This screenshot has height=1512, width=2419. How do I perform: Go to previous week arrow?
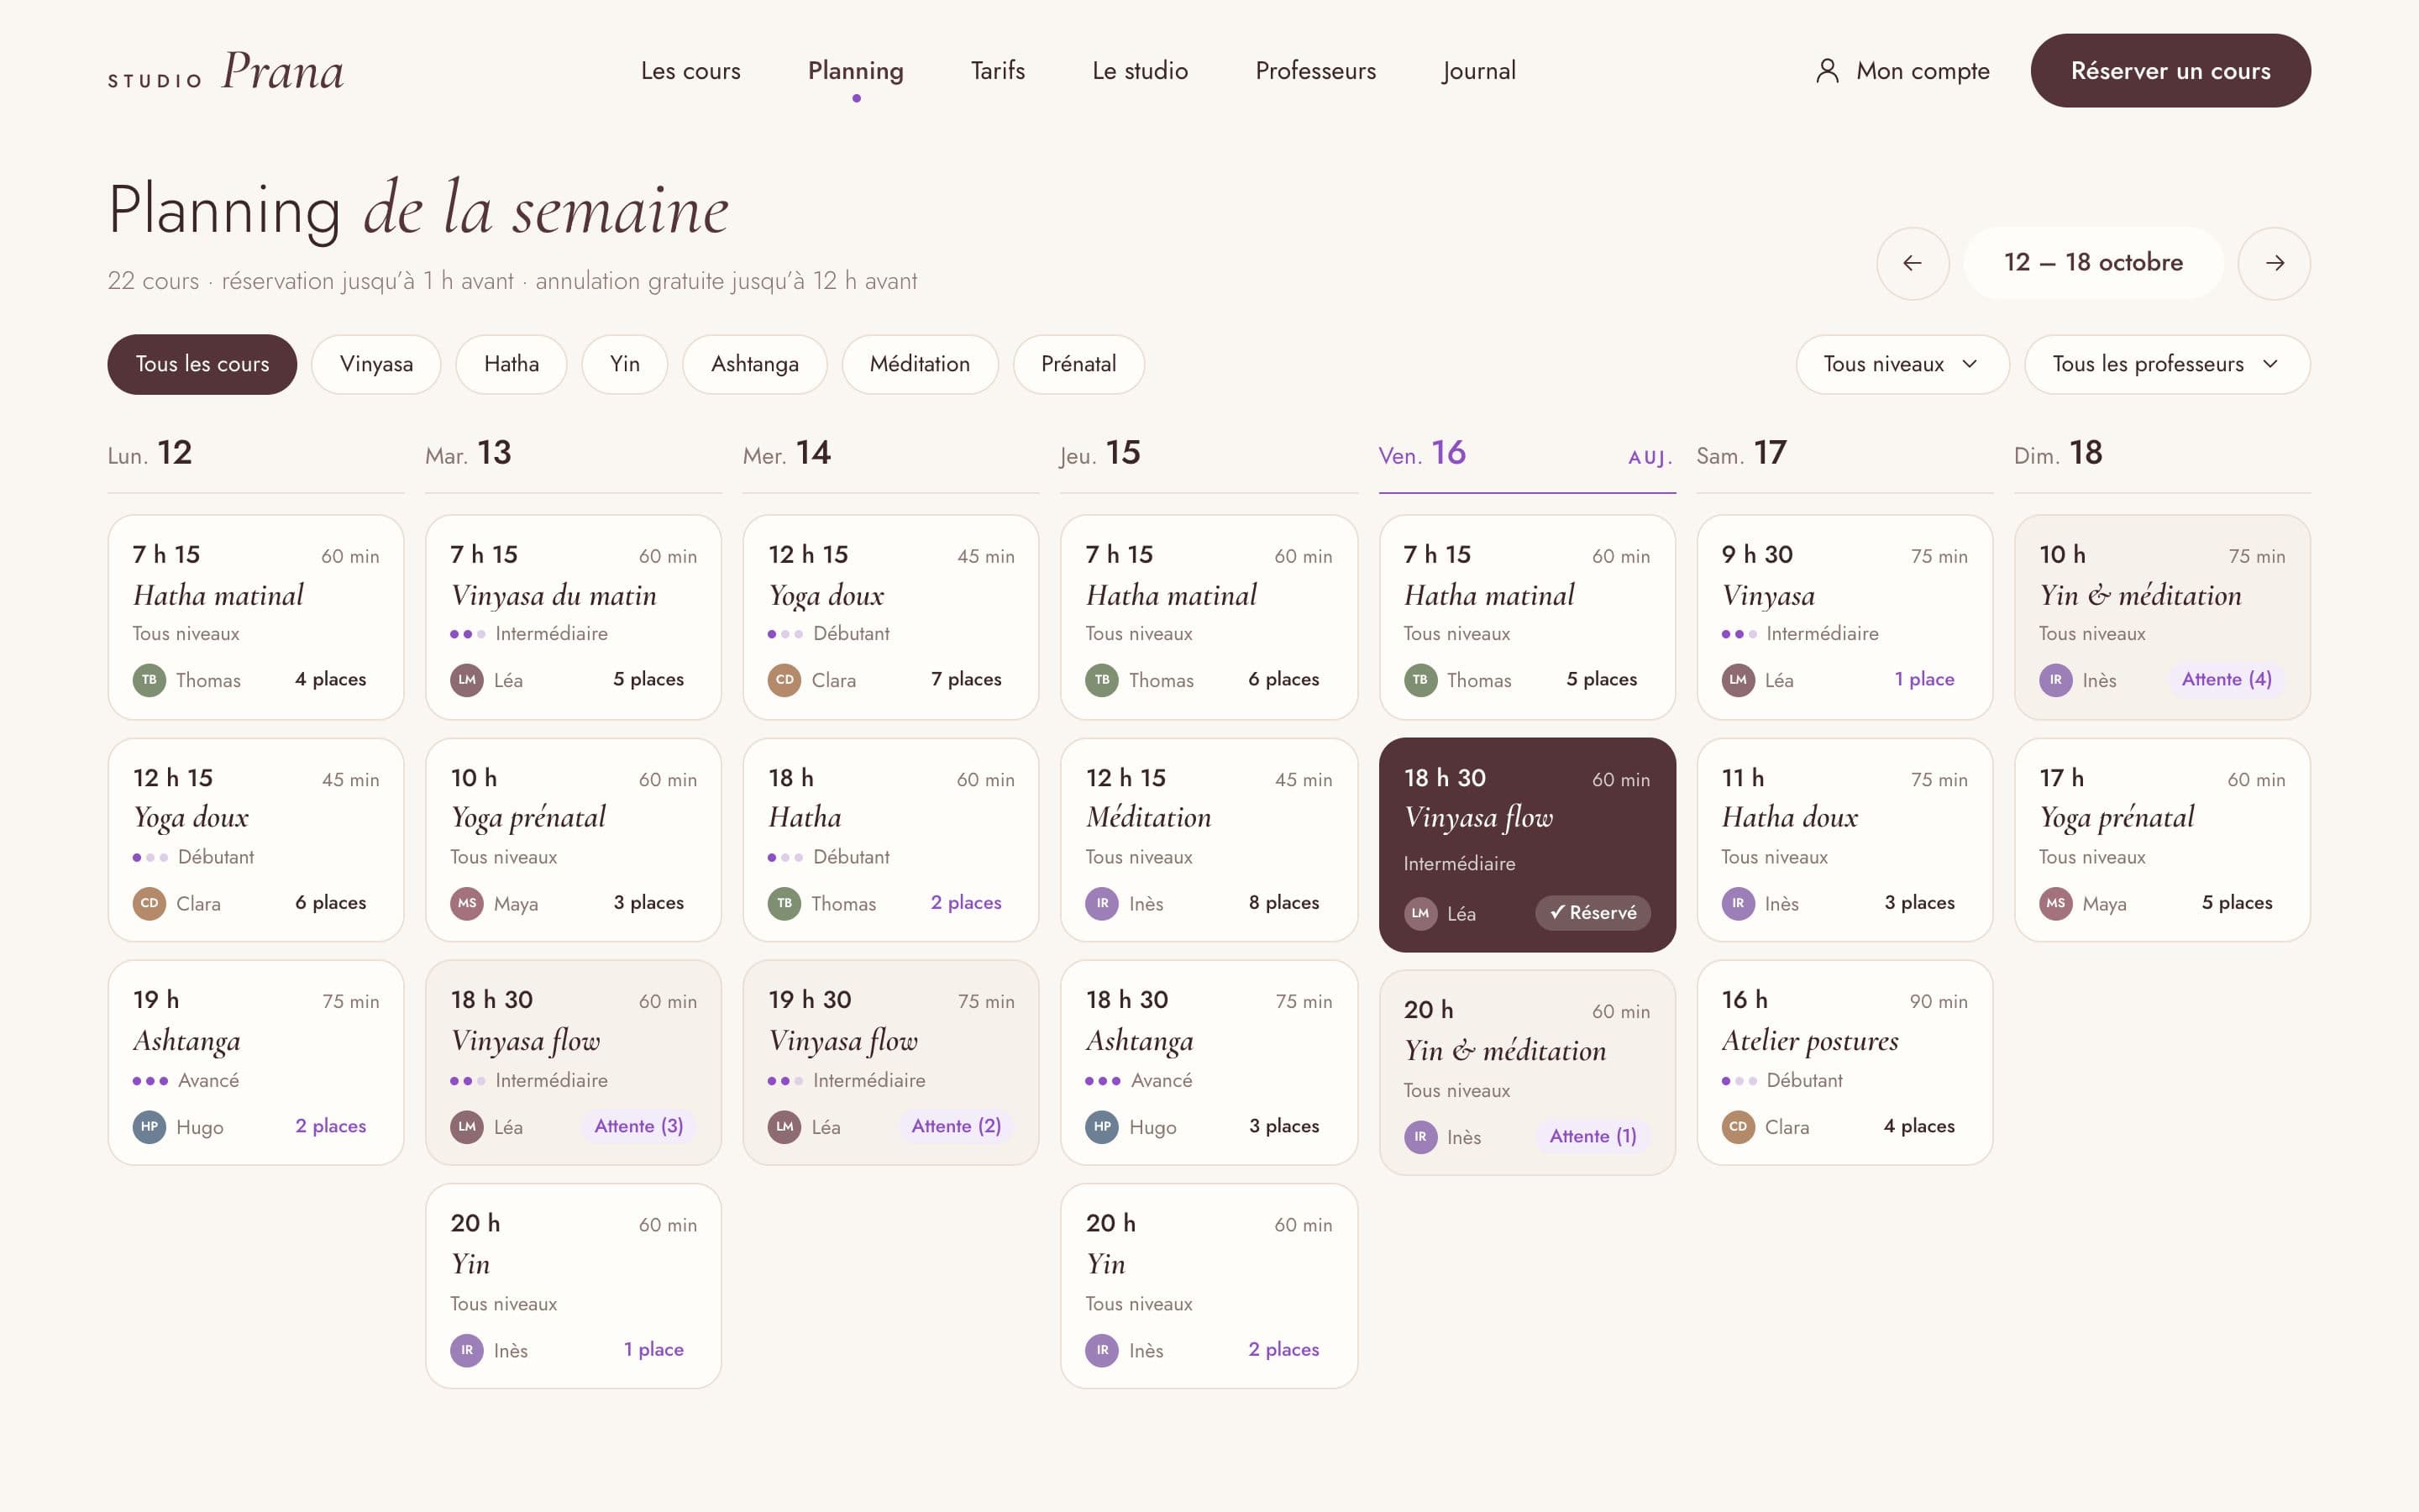pyautogui.click(x=1913, y=263)
